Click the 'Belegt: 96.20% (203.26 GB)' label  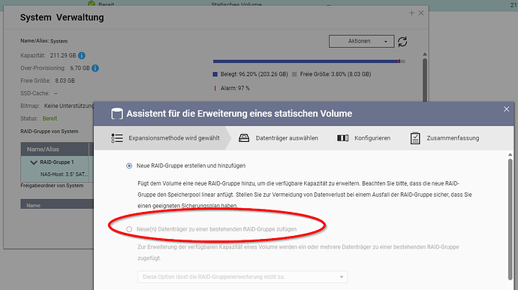point(254,74)
